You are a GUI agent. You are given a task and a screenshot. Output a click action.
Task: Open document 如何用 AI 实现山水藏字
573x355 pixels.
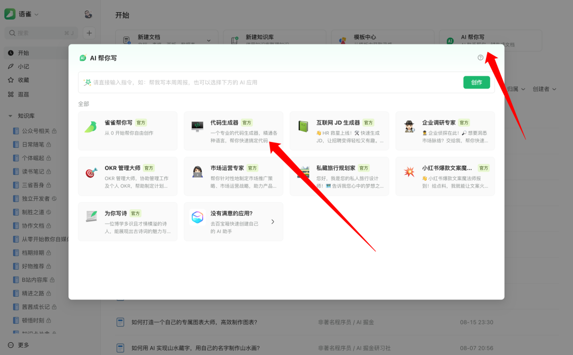click(x=195, y=348)
